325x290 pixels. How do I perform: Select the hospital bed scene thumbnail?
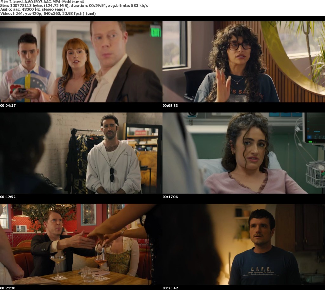point(243,153)
